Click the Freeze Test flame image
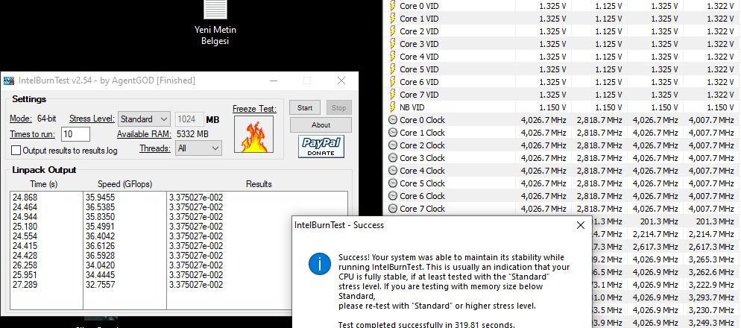 pos(253,135)
